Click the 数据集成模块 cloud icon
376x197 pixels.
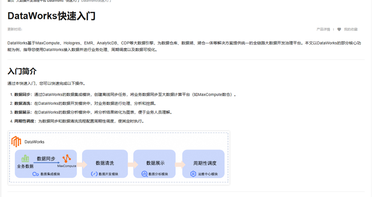coord(35,174)
